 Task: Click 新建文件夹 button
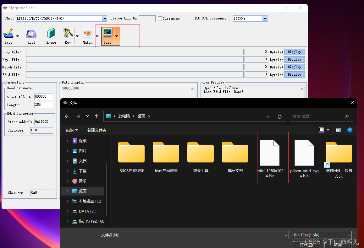coord(97,130)
